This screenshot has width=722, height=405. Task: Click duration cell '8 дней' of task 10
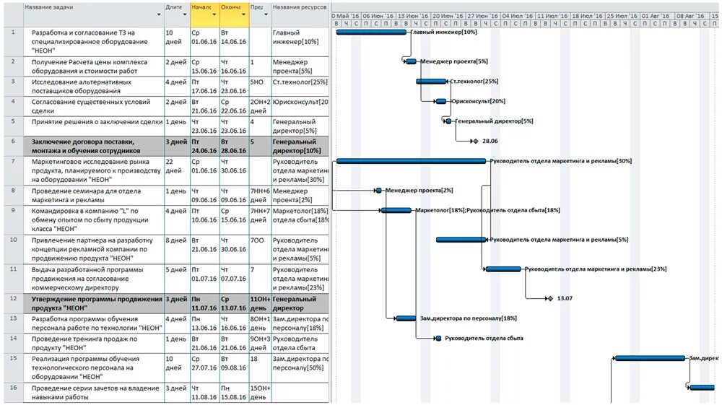point(177,250)
